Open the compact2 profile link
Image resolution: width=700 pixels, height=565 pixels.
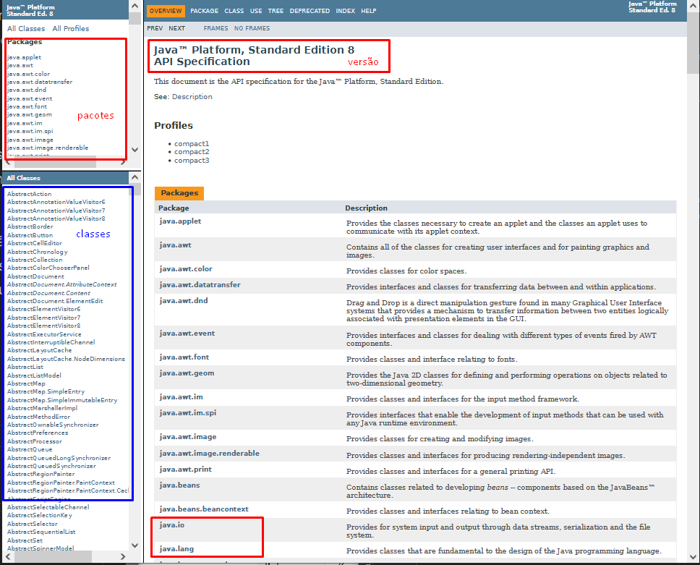[192, 152]
